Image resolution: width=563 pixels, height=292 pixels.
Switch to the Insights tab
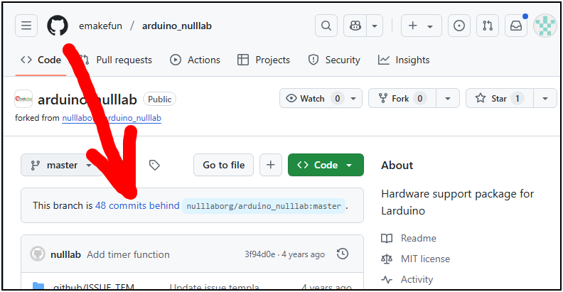coord(404,60)
